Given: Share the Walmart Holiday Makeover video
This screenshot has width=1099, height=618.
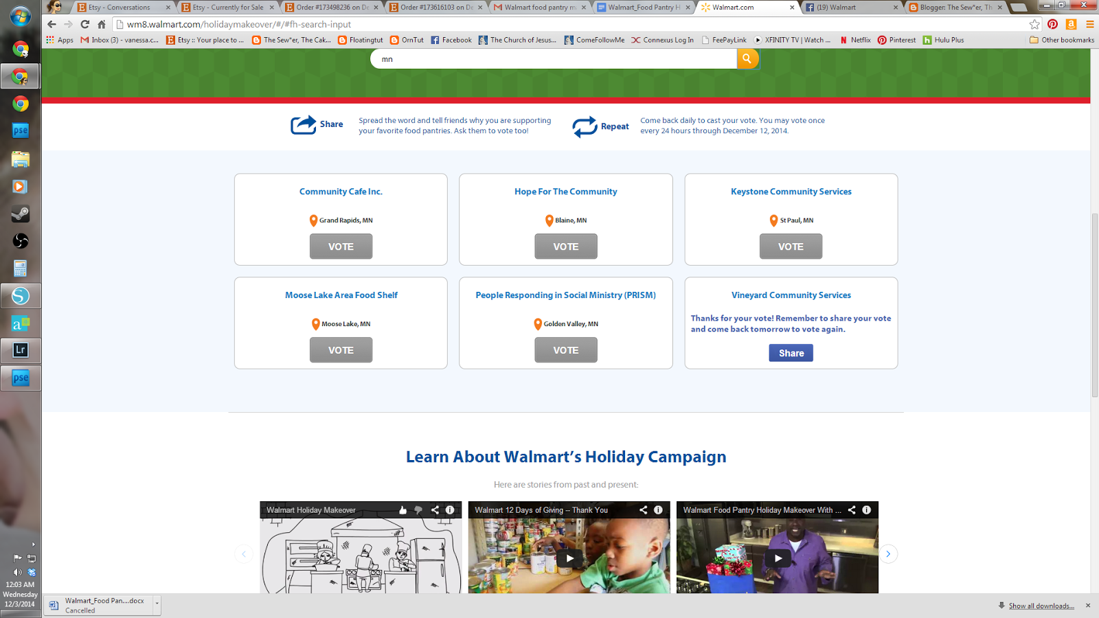Looking at the screenshot, I should pos(435,510).
